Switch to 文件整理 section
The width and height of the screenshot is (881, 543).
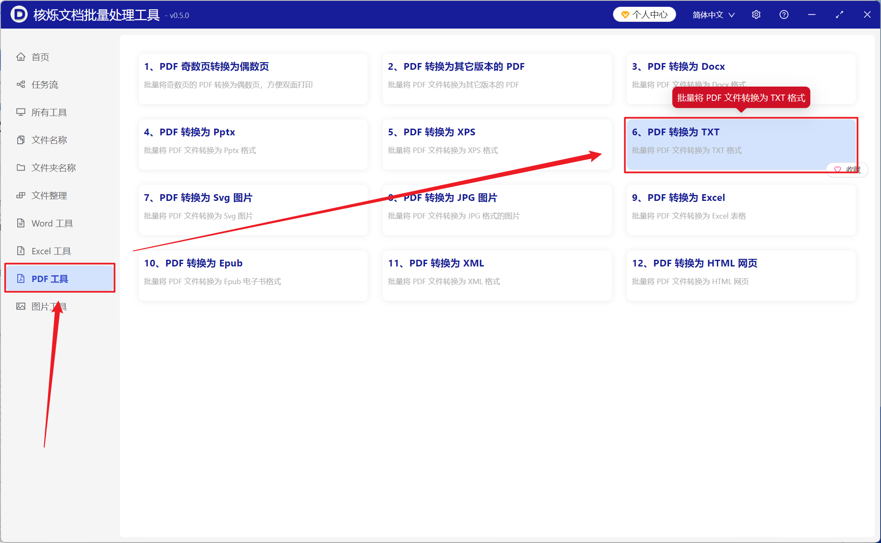click(59, 195)
